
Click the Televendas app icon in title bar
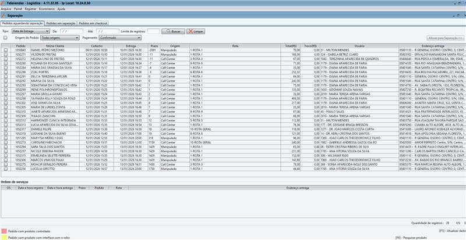click(x=3, y=3)
